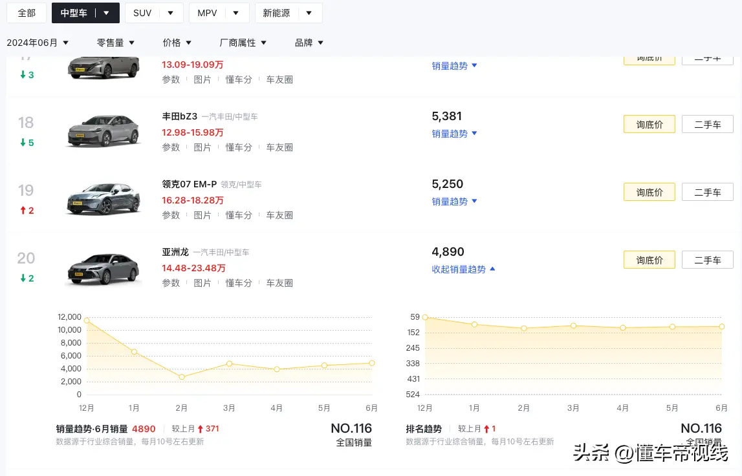Image resolution: width=742 pixels, height=476 pixels.
Task: Open the 品牌 filter dropdown
Action: tap(309, 43)
